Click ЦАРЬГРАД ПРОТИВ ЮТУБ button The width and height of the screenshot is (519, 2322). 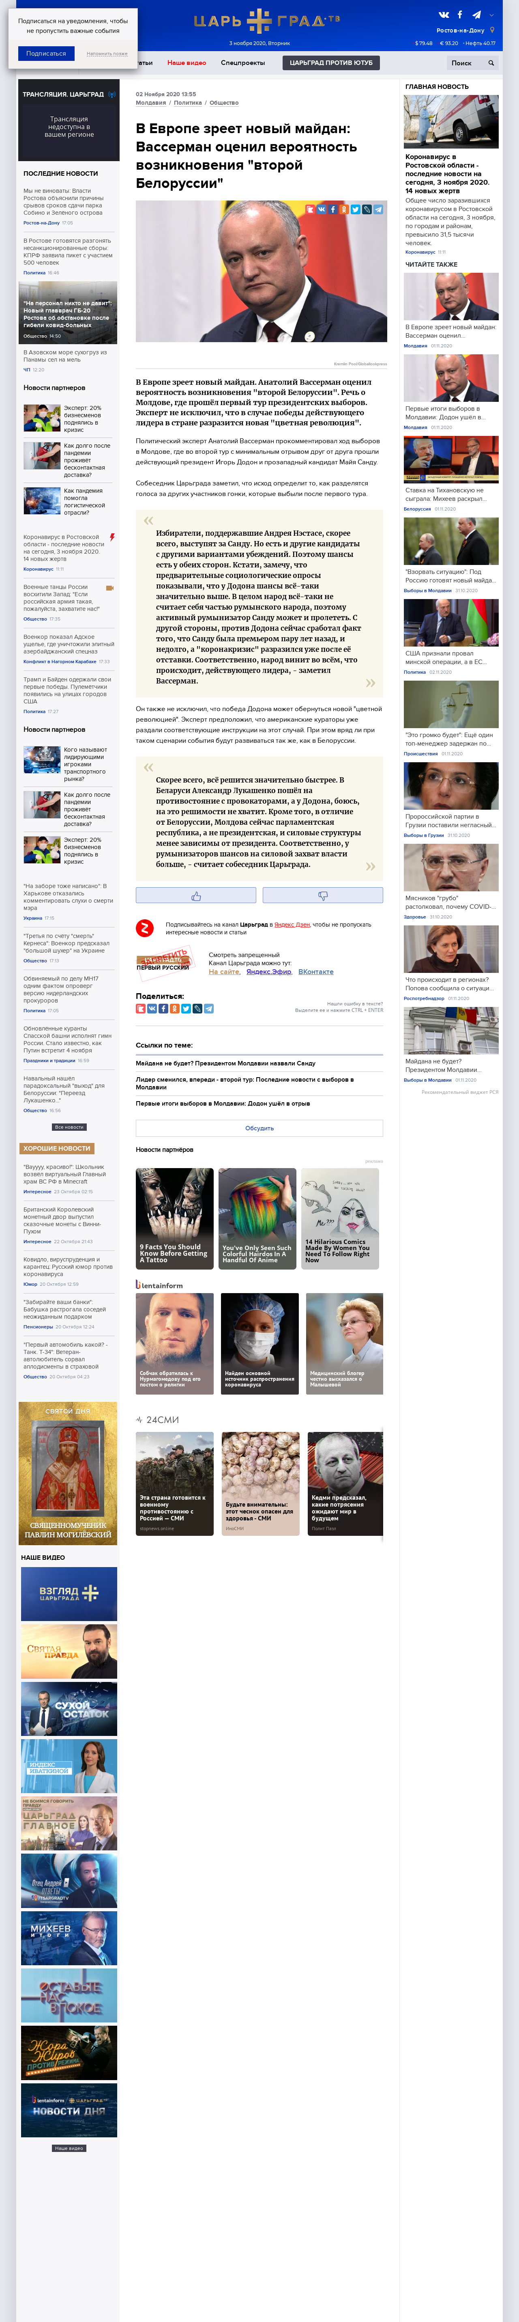click(331, 63)
